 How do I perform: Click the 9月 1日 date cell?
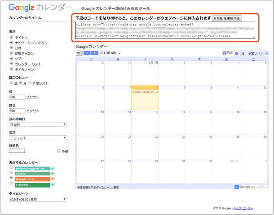point(235,161)
